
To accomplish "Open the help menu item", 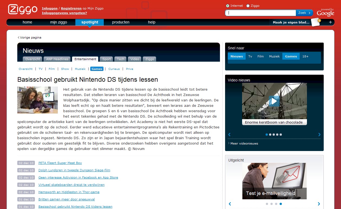I will tap(152, 22).
